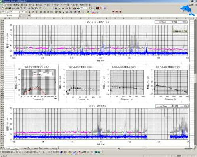The image size is (197, 157).
Task: Click the Paste clipboard icon
Action: click(36, 8)
